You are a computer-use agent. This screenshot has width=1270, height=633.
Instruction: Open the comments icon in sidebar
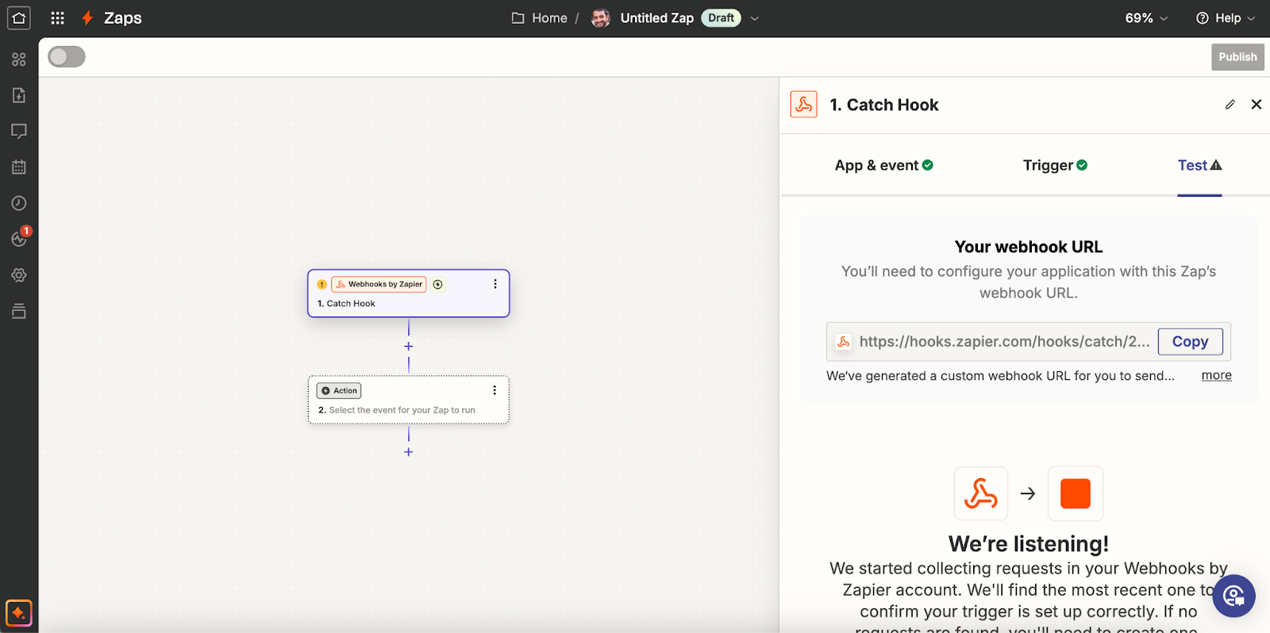coord(19,131)
